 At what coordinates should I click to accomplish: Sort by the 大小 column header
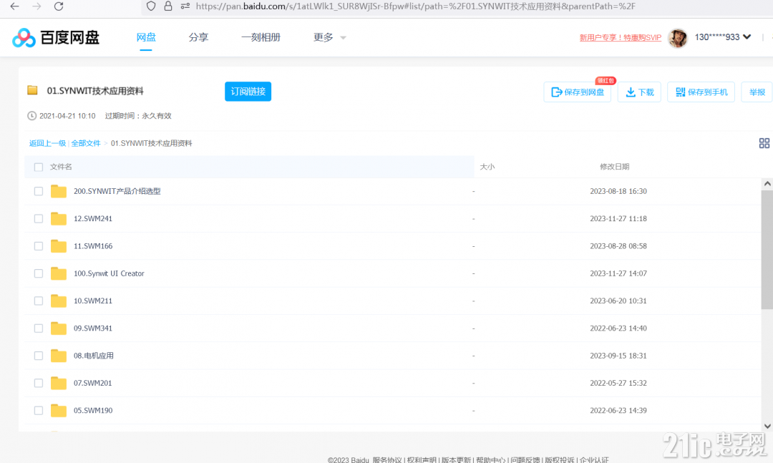(487, 167)
